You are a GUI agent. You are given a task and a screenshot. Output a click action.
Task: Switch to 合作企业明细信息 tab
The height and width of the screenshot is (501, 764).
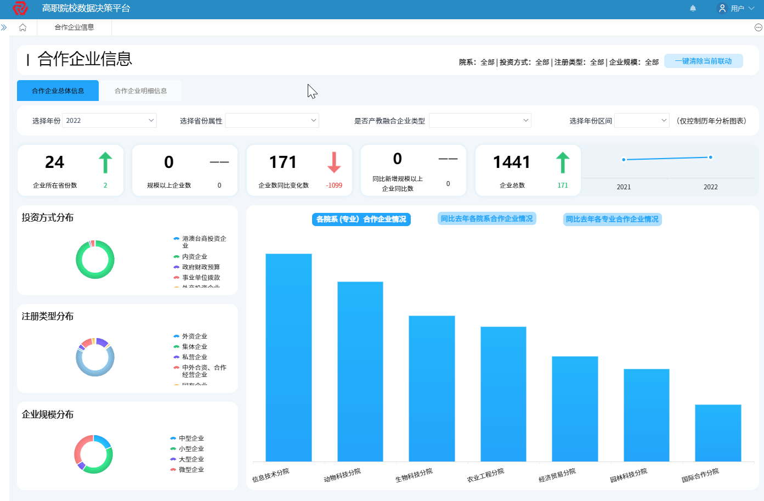click(x=140, y=91)
